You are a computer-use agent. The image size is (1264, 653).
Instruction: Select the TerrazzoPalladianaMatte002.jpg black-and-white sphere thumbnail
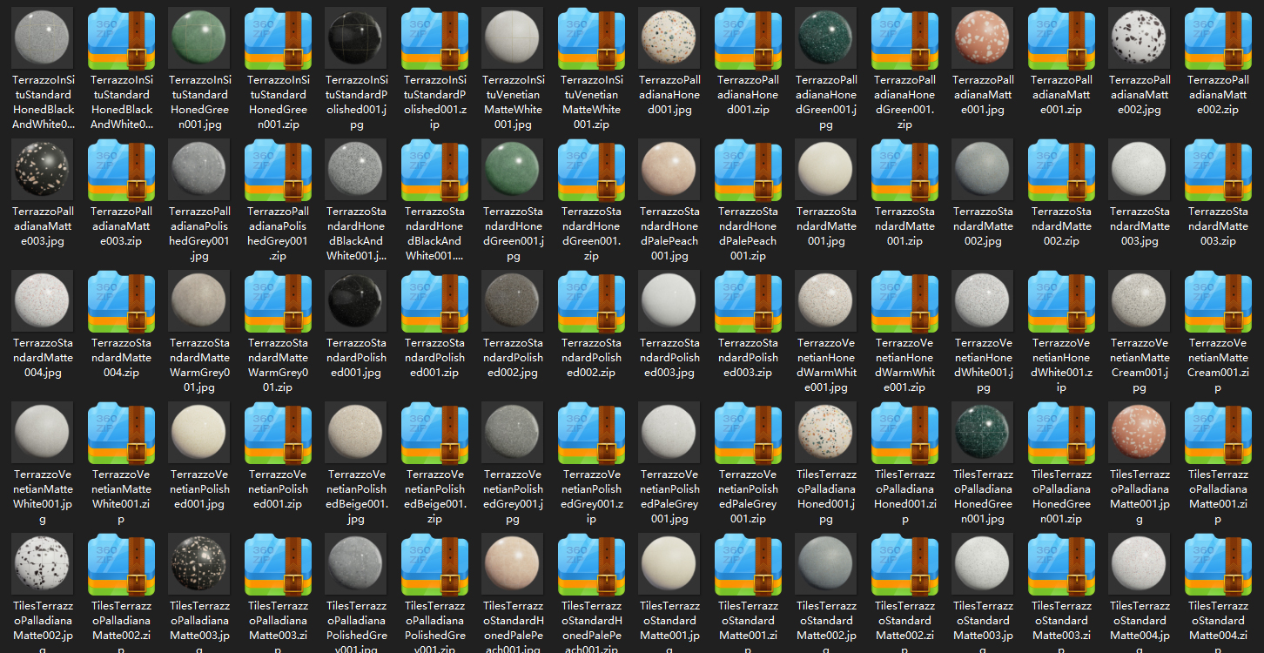(x=1140, y=39)
